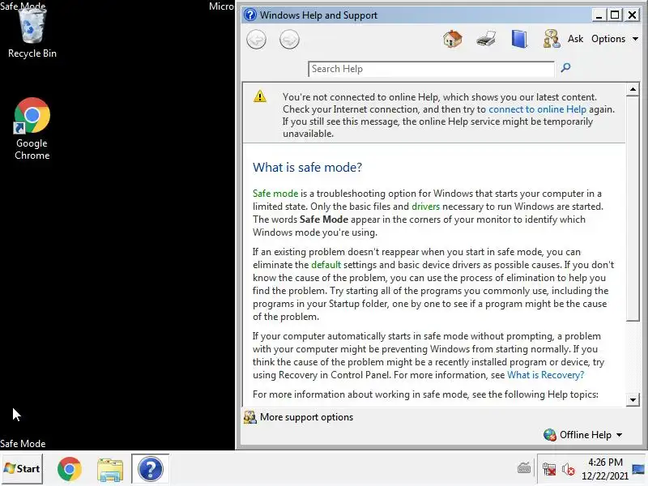
Task: Minimize the Windows Help and Support window
Action: click(x=599, y=15)
